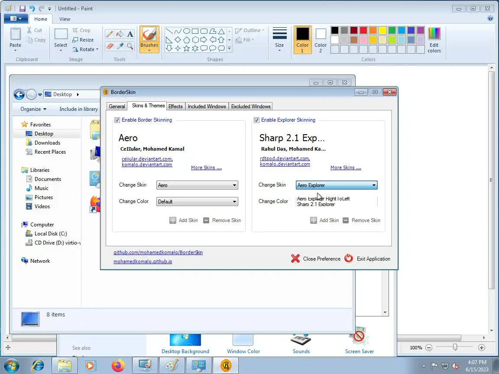Screen dimensions: 499x374
Task: Switch to the Home ribbon tab
Action: pyautogui.click(x=41, y=19)
